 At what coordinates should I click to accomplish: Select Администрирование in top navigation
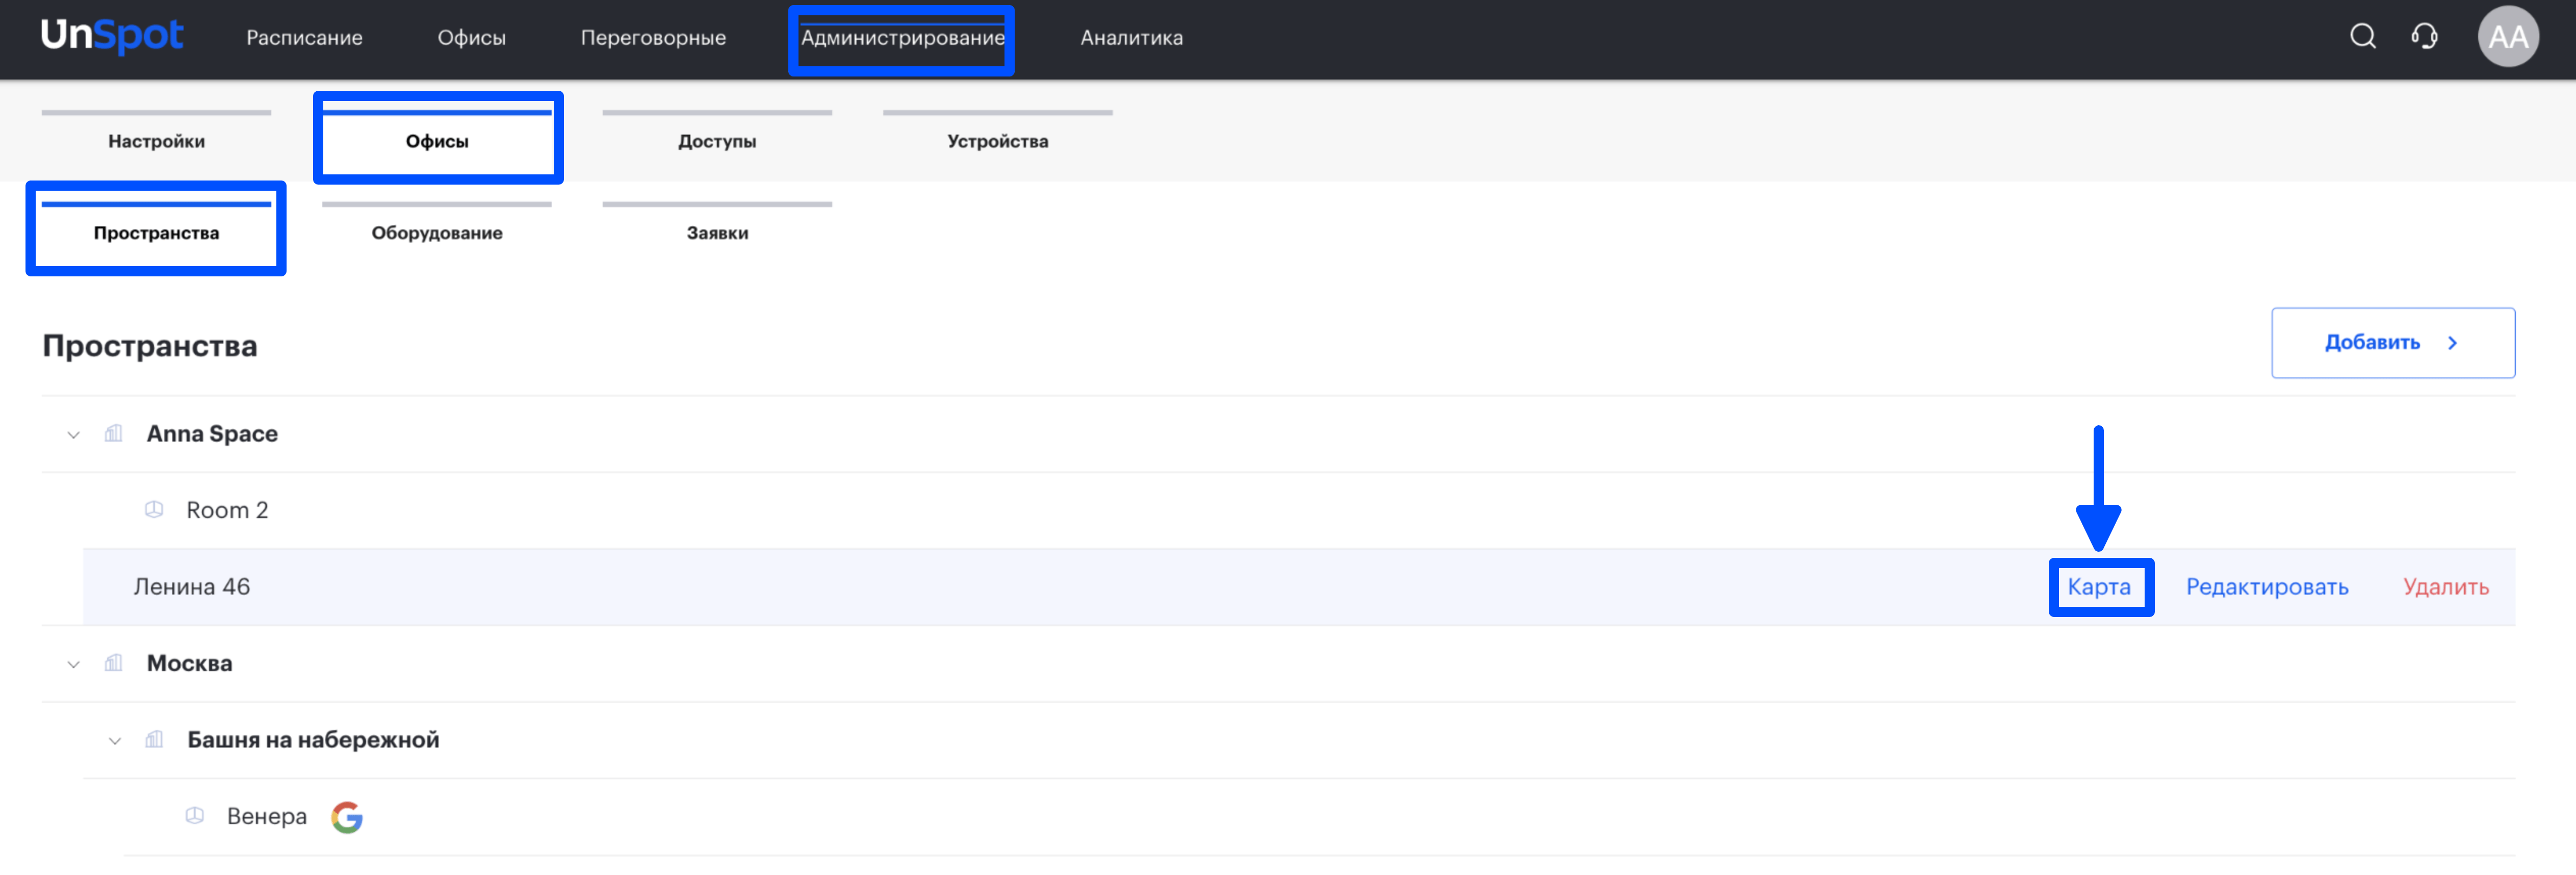pyautogui.click(x=902, y=38)
